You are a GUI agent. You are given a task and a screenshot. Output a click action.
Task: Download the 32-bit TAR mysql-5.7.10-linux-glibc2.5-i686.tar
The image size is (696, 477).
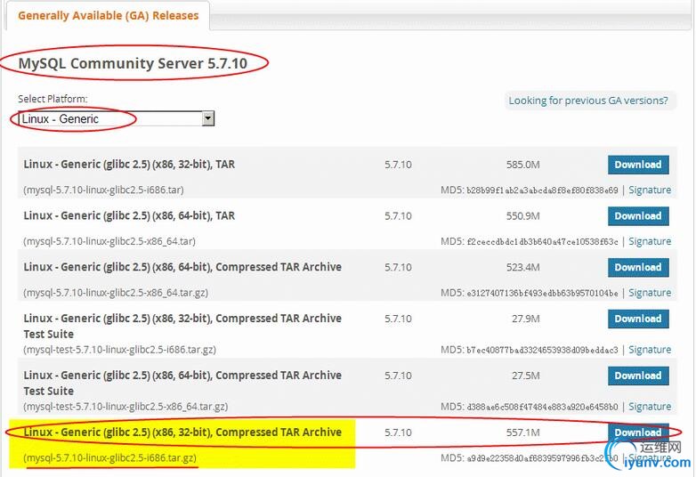point(638,165)
